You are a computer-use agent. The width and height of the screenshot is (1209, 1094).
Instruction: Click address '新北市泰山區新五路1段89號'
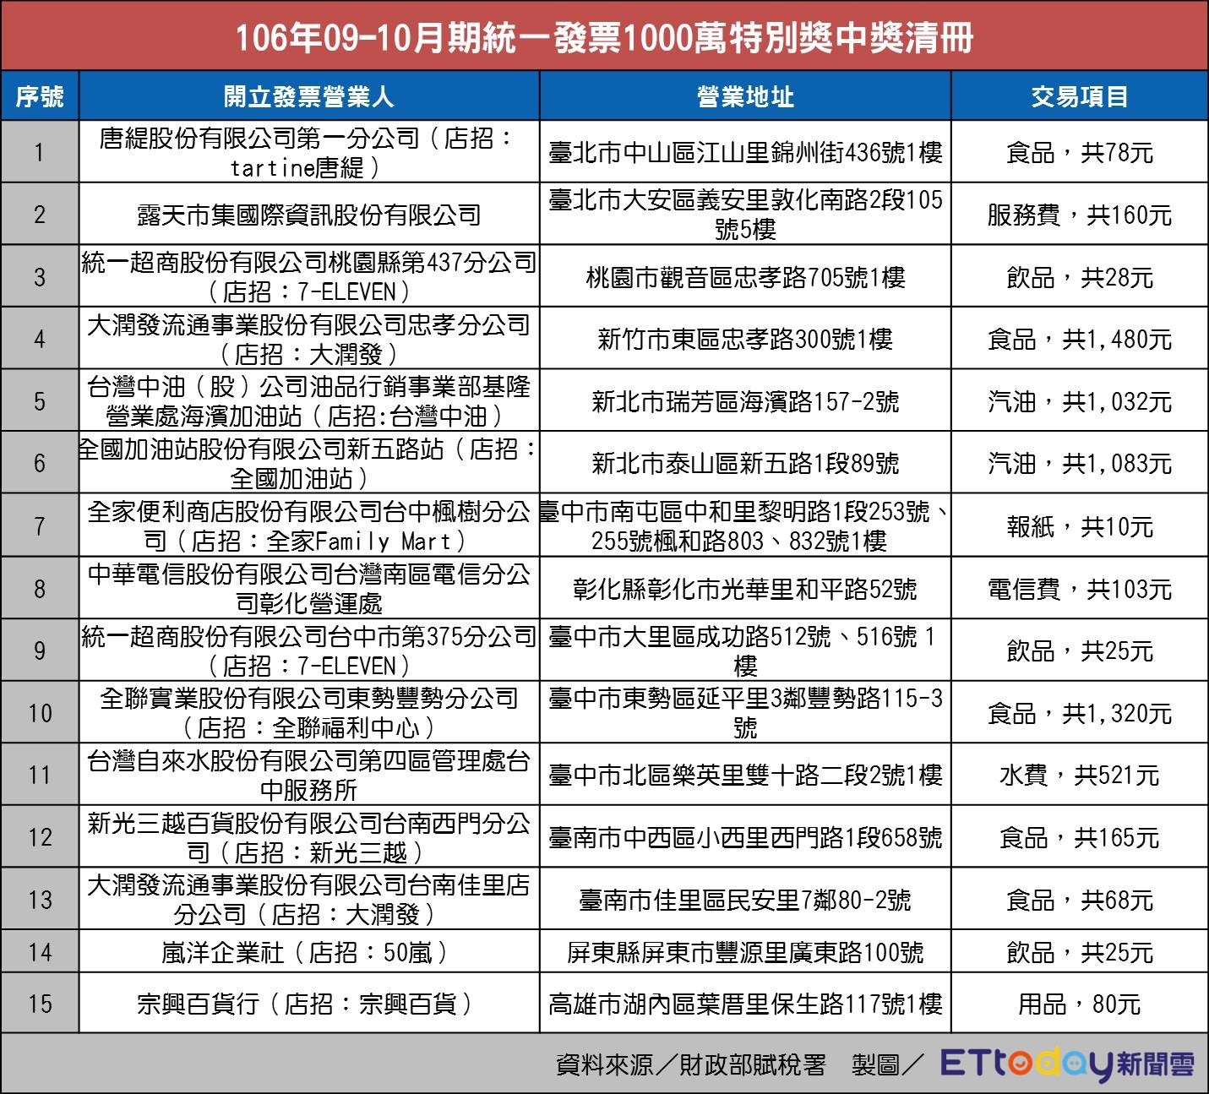[745, 464]
